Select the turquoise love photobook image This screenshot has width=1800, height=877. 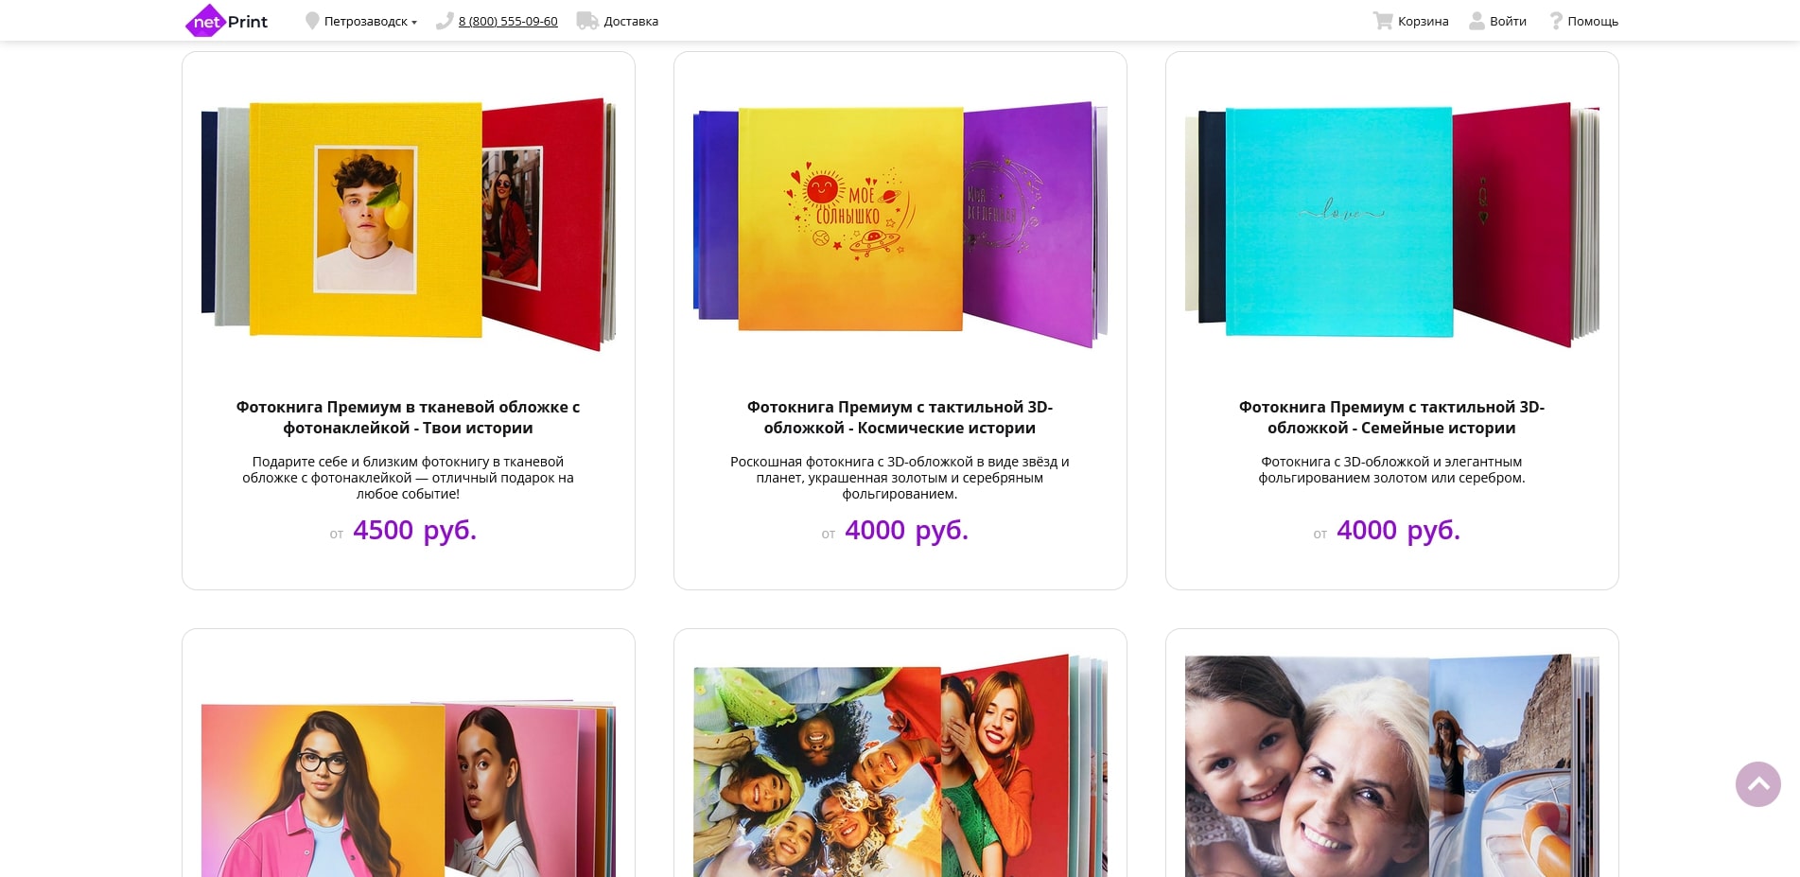(x=1391, y=224)
